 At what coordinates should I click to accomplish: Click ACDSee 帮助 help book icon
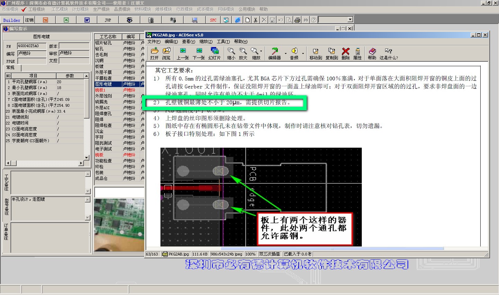point(372,54)
